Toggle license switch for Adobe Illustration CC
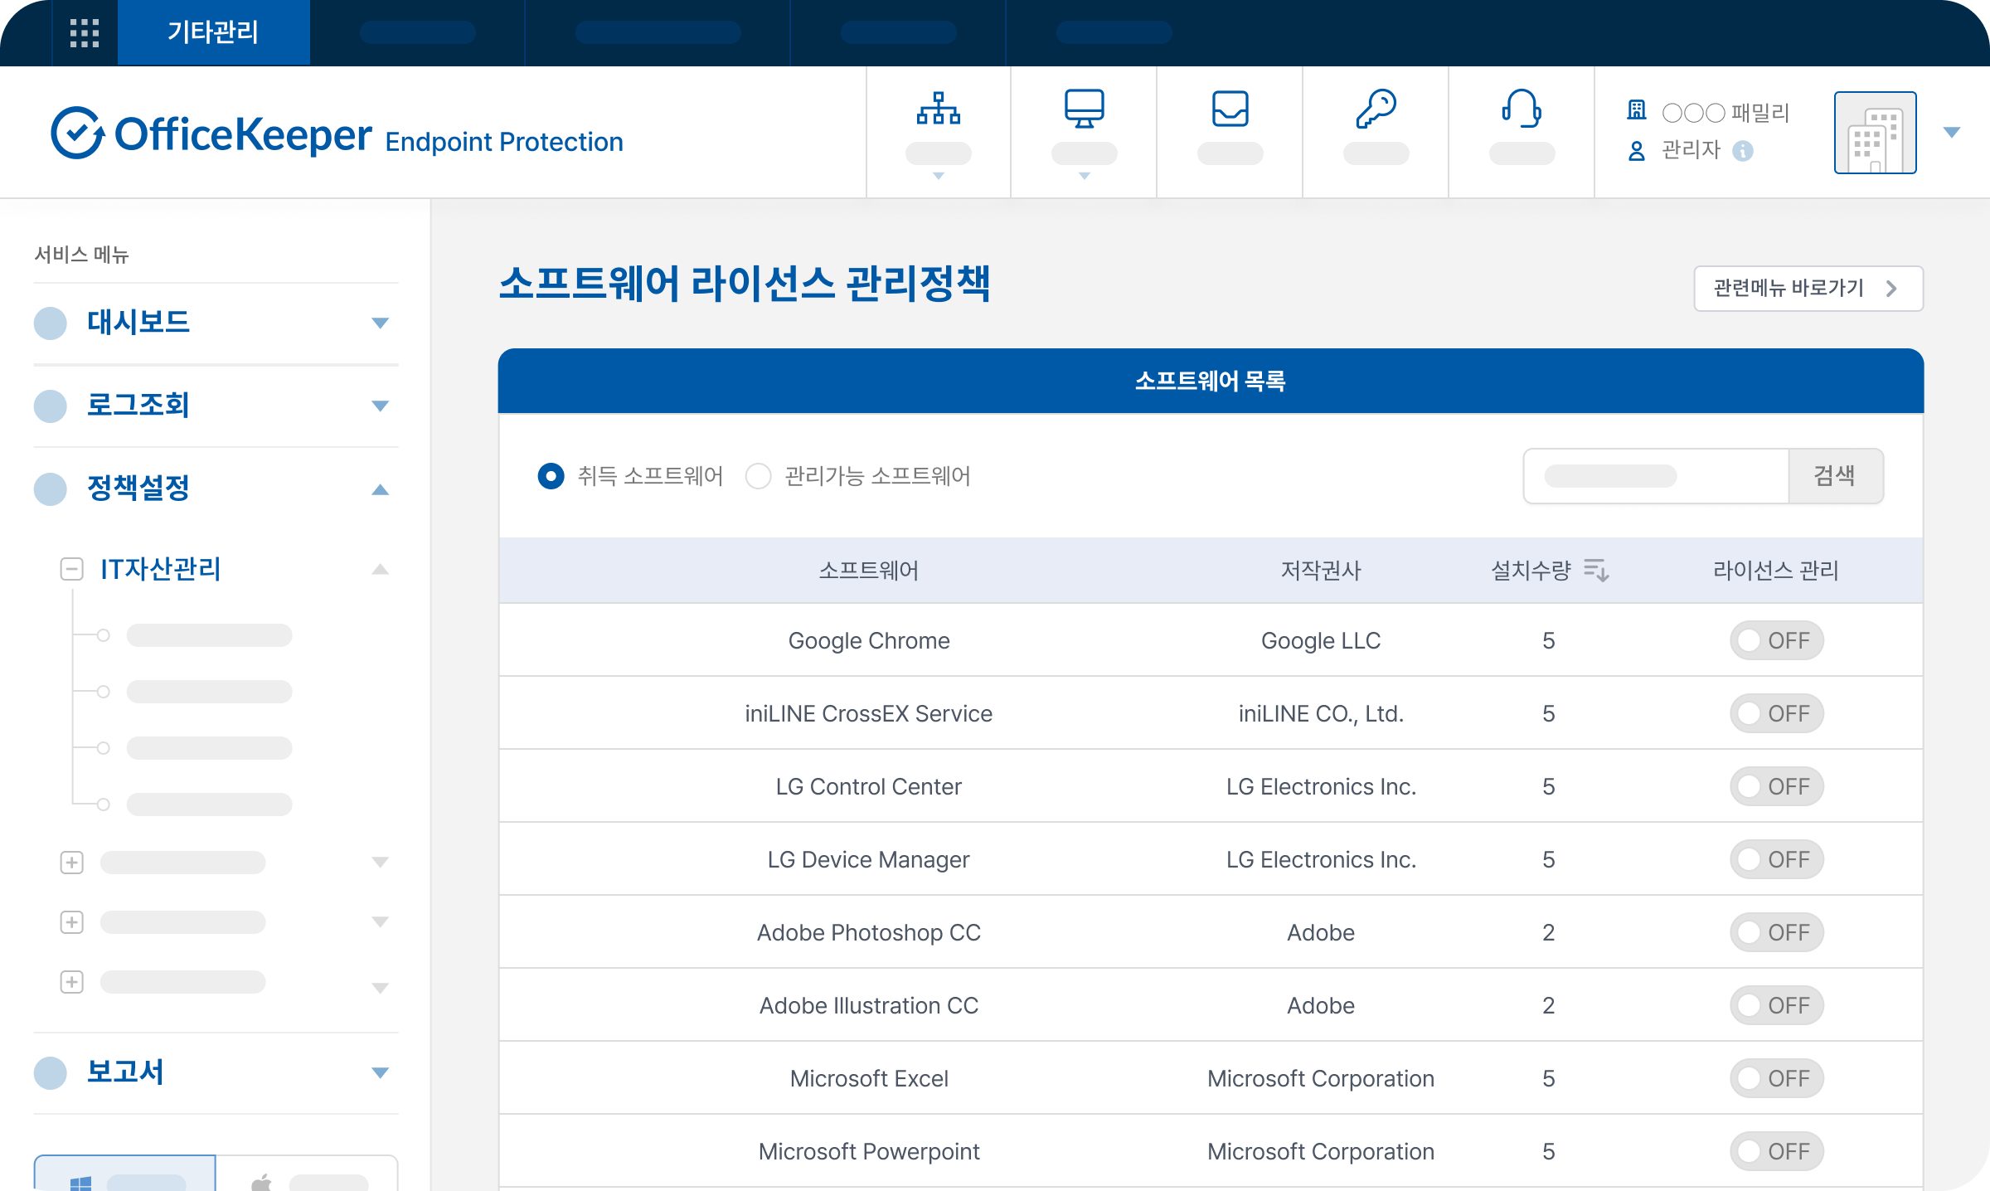The image size is (1990, 1191). coord(1776,1005)
